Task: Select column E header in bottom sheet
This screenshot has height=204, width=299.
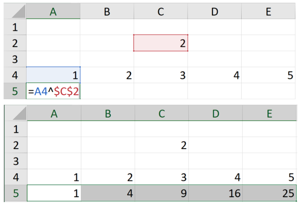Action: point(269,113)
